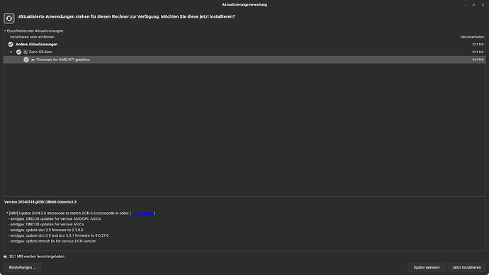Open Einstellungen settings button
The height and width of the screenshot is (275, 489).
(x=22, y=267)
